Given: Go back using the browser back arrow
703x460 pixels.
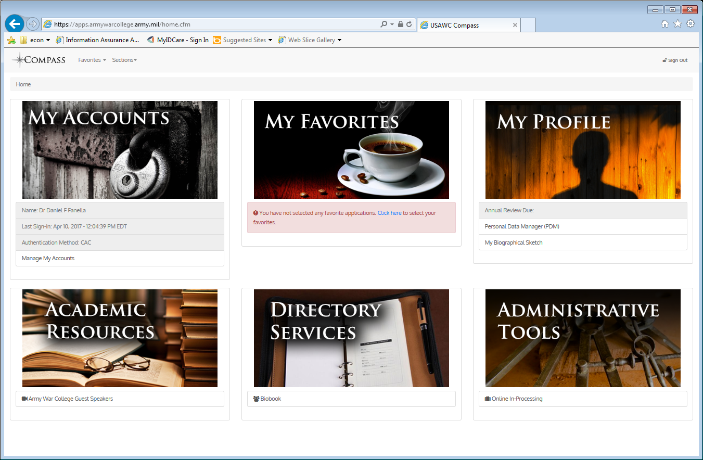Looking at the screenshot, I should (x=15, y=24).
